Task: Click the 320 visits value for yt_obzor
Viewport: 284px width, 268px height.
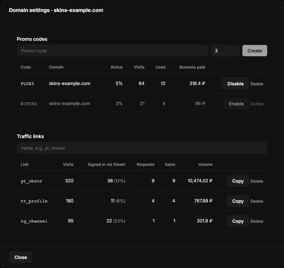Action: tap(69, 181)
